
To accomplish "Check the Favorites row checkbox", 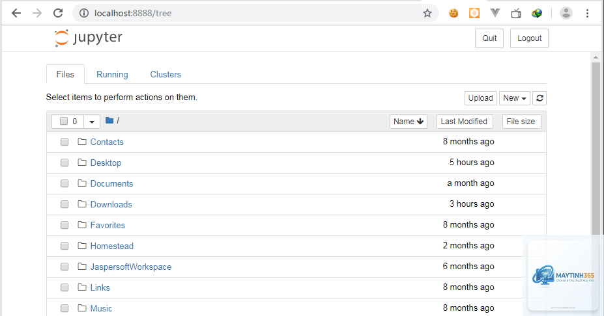I will [x=65, y=225].
